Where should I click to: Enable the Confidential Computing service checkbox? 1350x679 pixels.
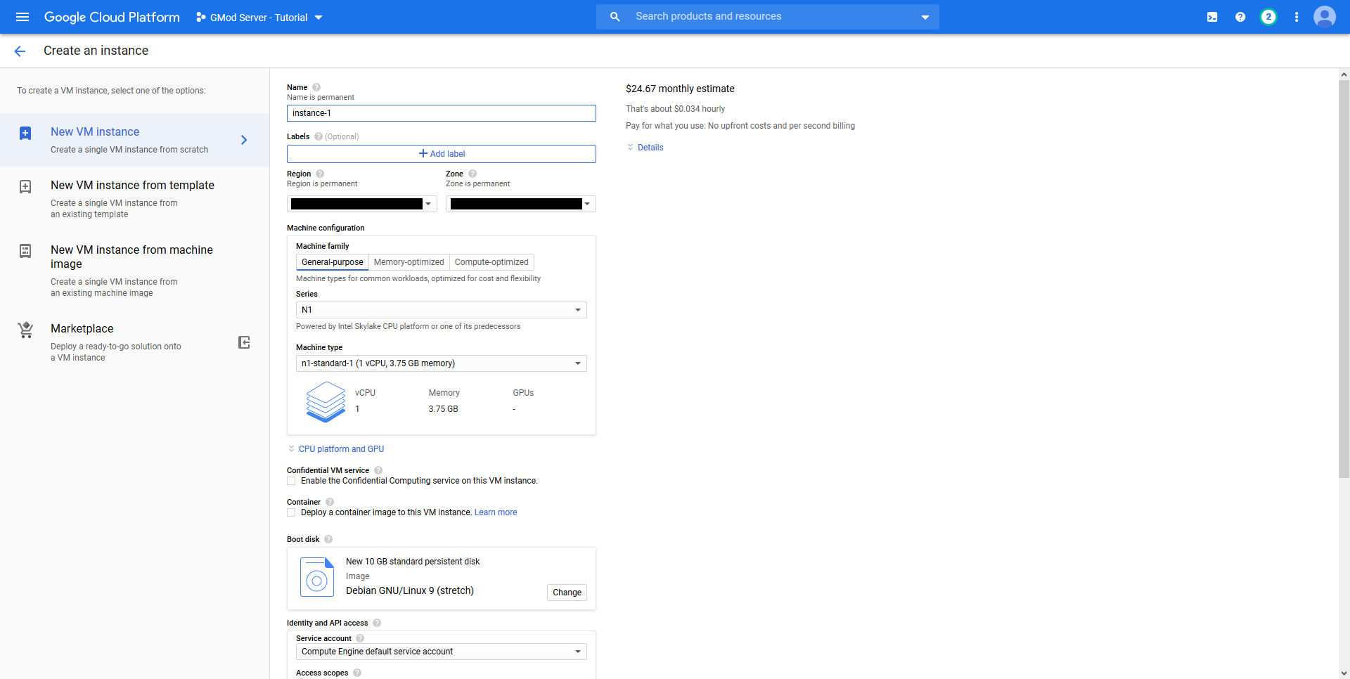point(291,481)
